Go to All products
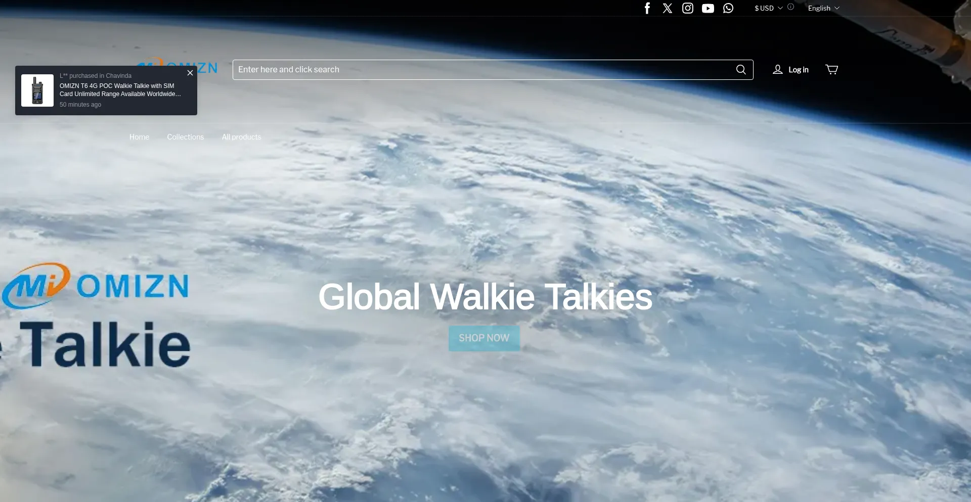Image resolution: width=971 pixels, height=502 pixels. [241, 137]
